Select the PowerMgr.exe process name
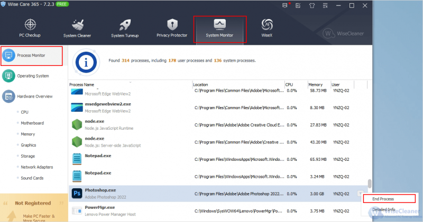 [x=100, y=207]
